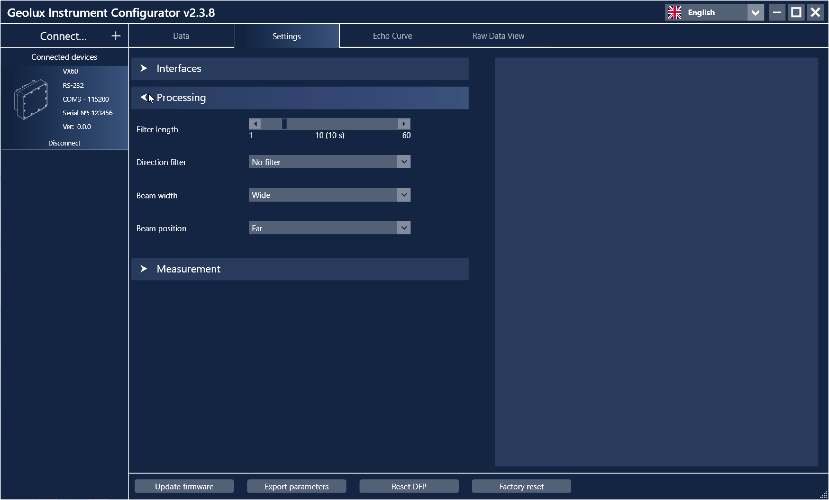Click the slider right arrow button
829x500 pixels.
tap(404, 124)
